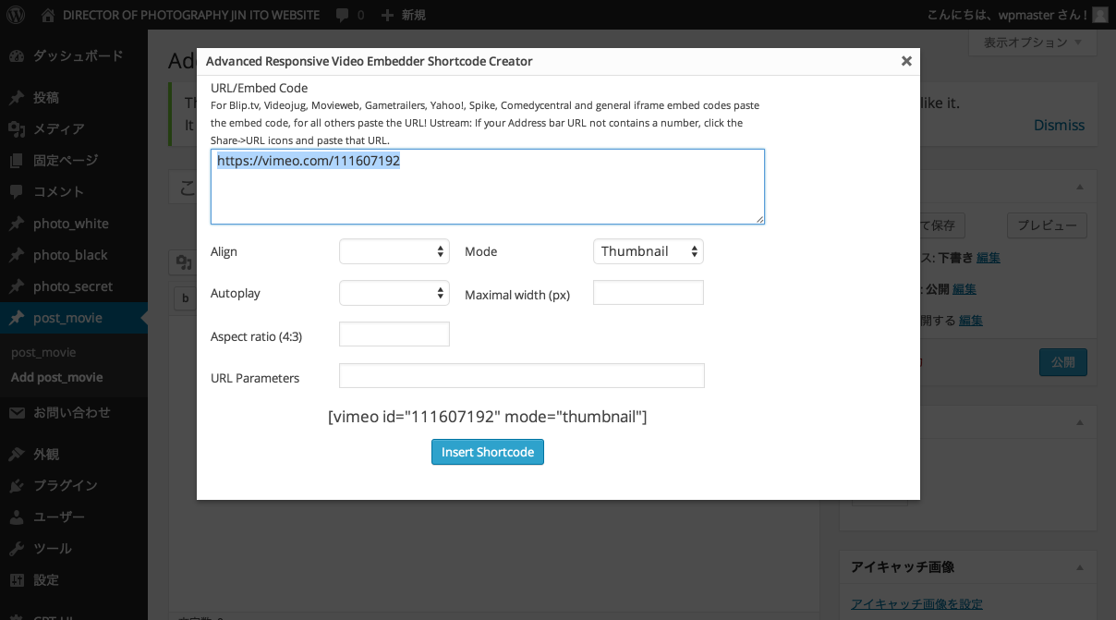Click the blue 公開 publish button
Image resolution: width=1116 pixels, height=620 pixels.
pos(1063,362)
